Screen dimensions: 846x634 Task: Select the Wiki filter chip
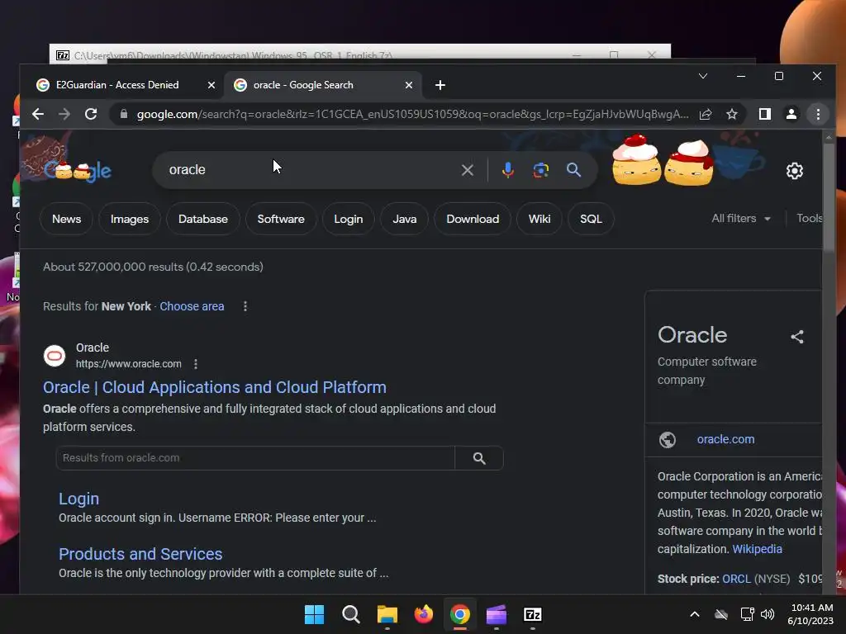[x=539, y=219]
